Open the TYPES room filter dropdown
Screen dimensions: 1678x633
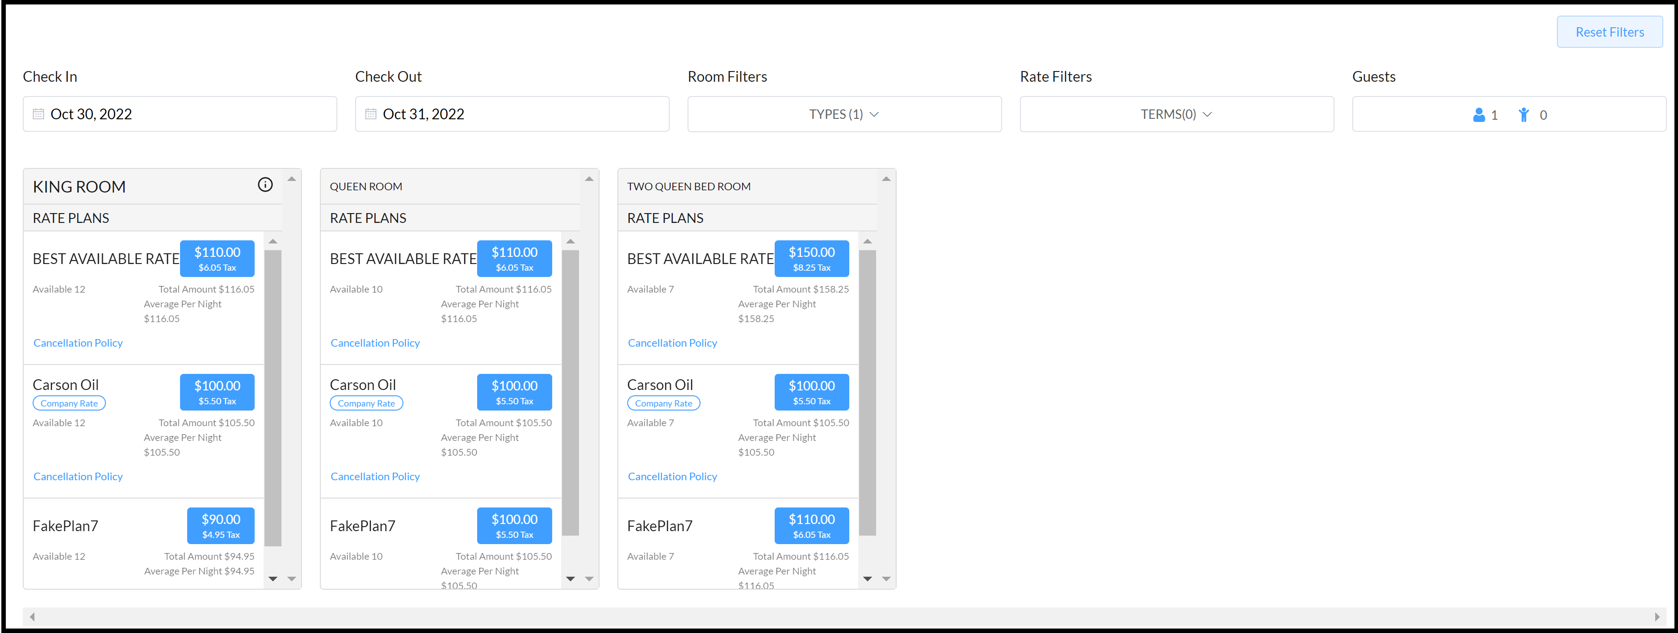pyautogui.click(x=843, y=113)
